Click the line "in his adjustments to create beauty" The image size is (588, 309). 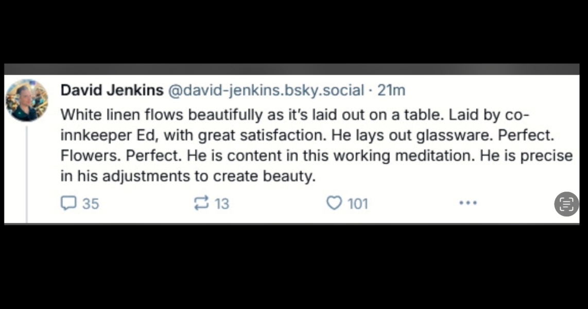pos(187,177)
